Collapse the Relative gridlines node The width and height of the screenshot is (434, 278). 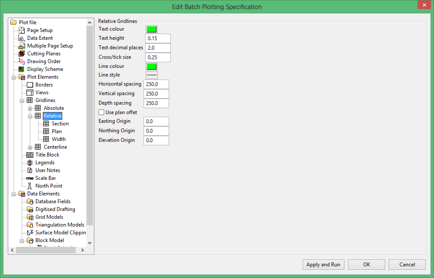point(30,116)
